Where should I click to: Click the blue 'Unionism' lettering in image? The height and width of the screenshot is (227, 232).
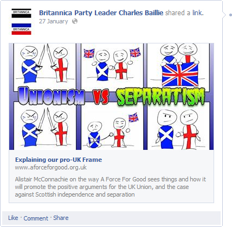point(51,95)
